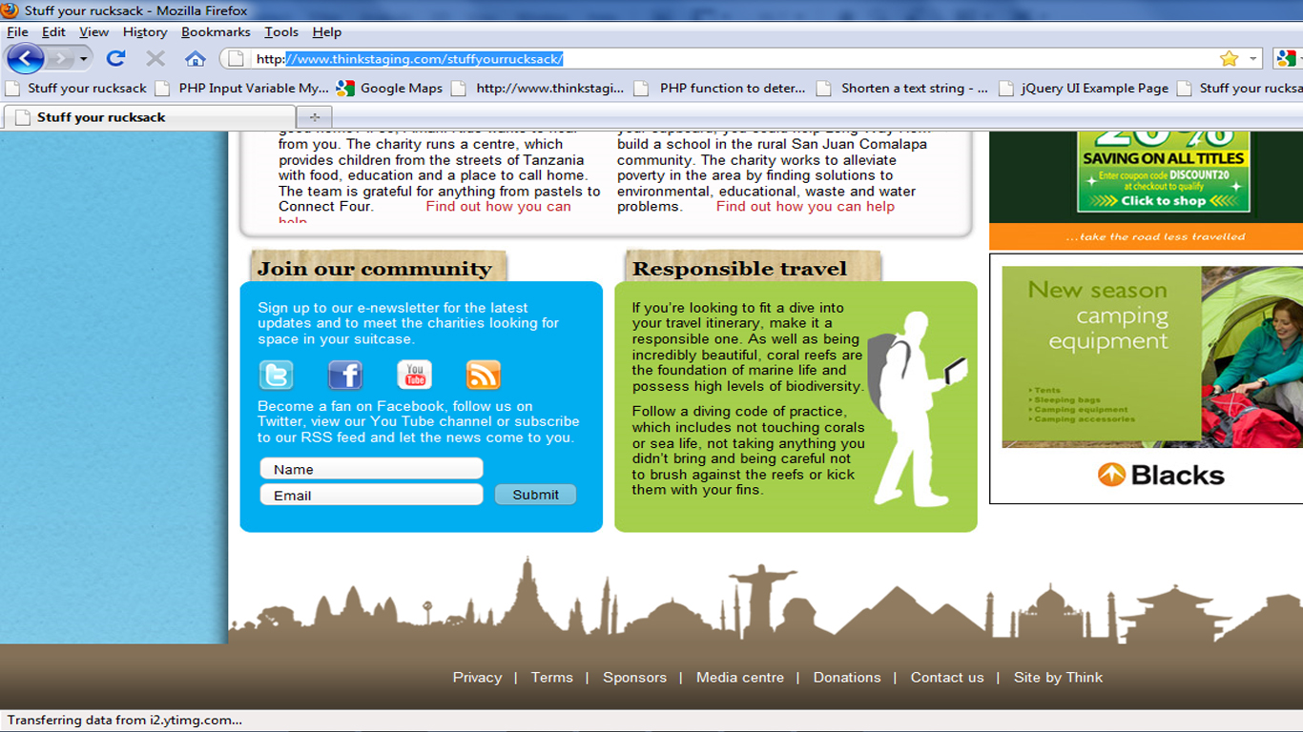Go to the Home page icon
1303x732 pixels.
tap(196, 59)
